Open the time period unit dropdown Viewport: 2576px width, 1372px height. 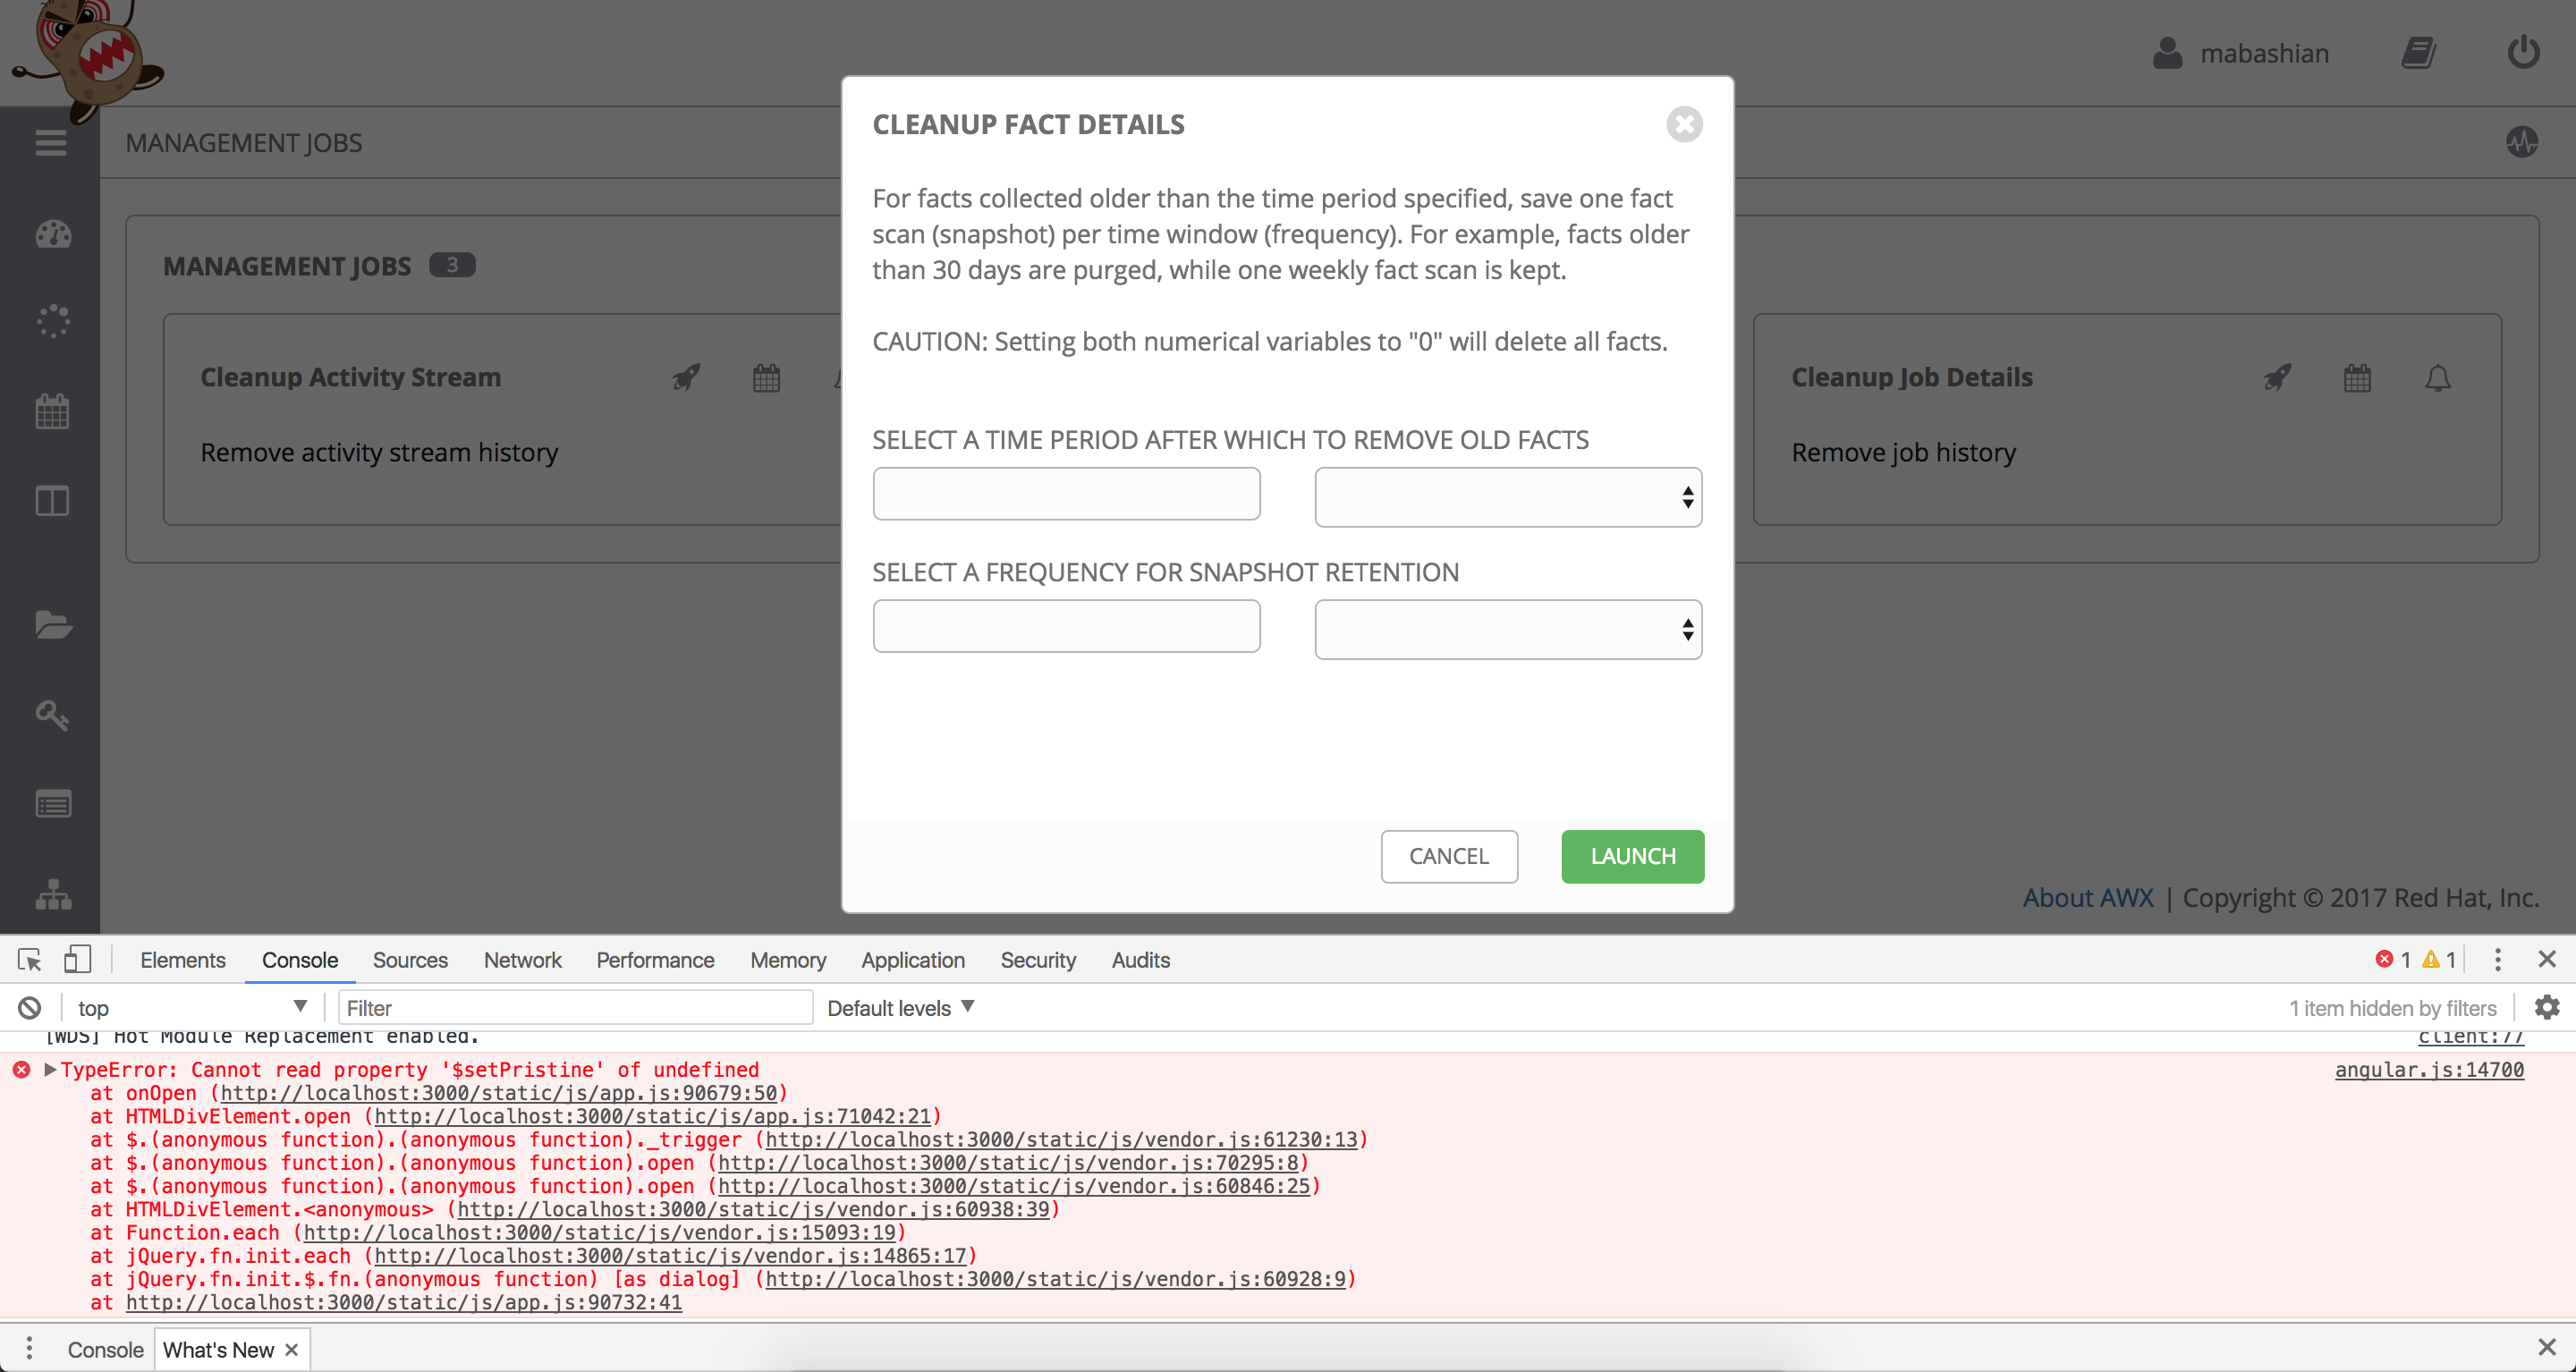[x=1507, y=497]
